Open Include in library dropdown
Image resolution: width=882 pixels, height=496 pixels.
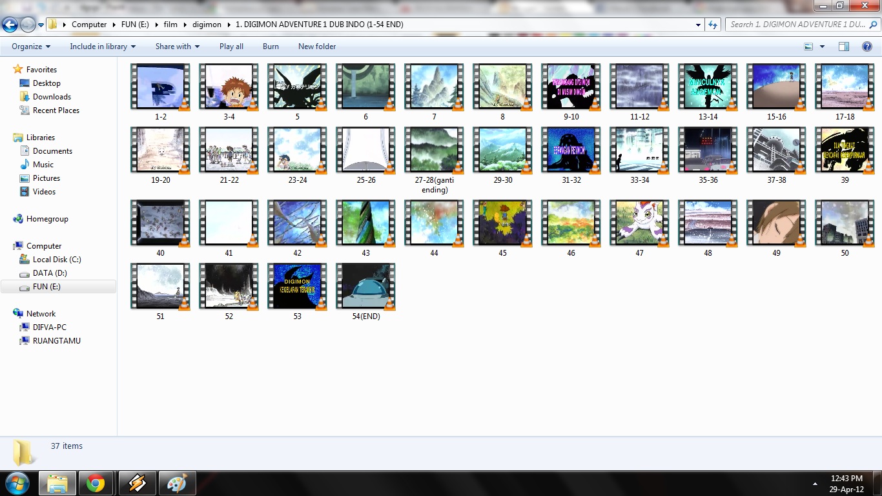tap(103, 46)
